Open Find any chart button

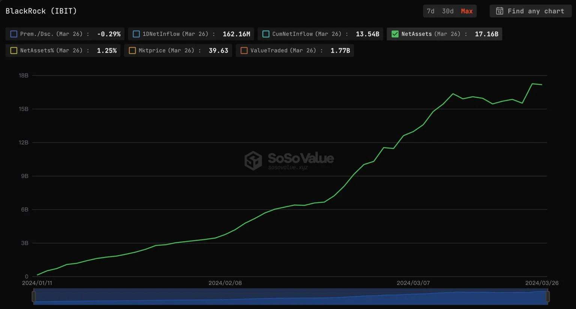(x=530, y=11)
